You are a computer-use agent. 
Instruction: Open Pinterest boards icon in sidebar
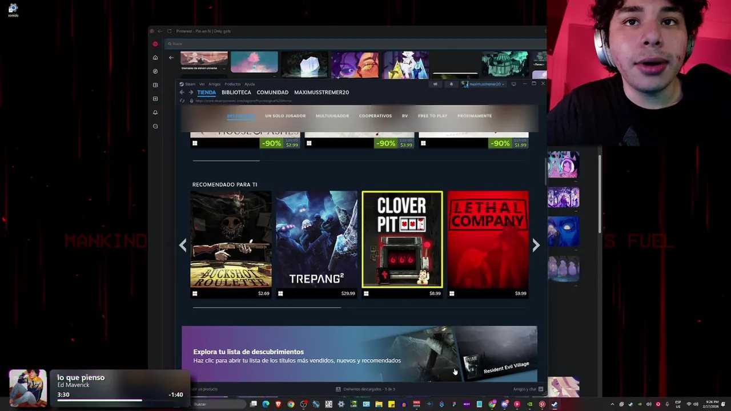tap(155, 85)
